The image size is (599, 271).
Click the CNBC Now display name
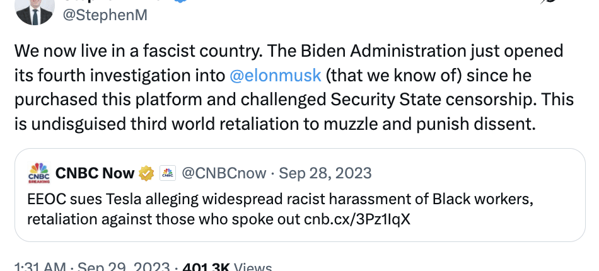pos(95,173)
